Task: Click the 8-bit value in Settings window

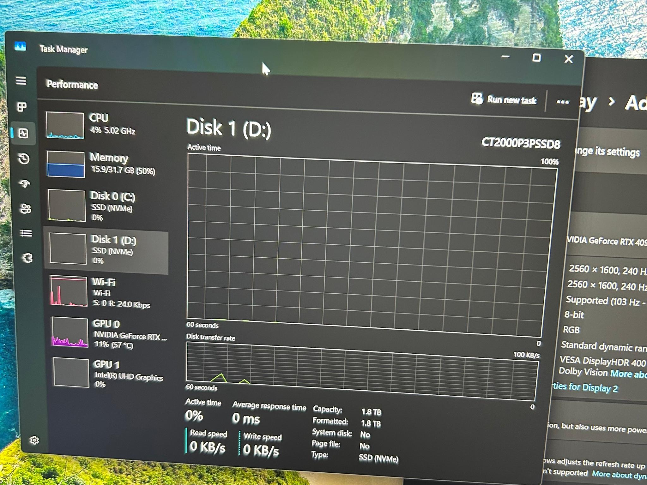Action: 574,315
